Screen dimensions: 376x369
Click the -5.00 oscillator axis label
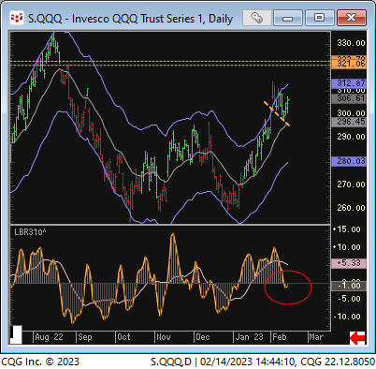click(349, 299)
